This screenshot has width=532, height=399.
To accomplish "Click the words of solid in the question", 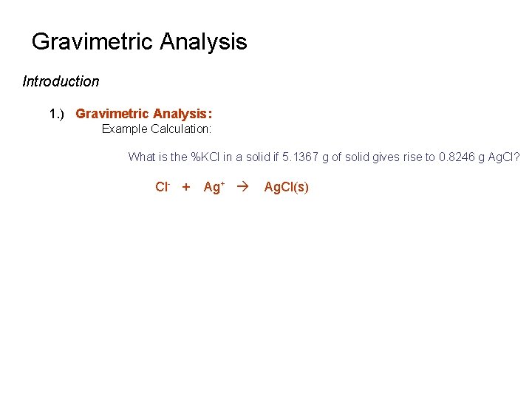I will tap(350, 157).
